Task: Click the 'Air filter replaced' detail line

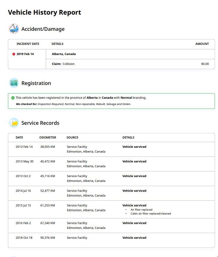Action: coord(141,210)
